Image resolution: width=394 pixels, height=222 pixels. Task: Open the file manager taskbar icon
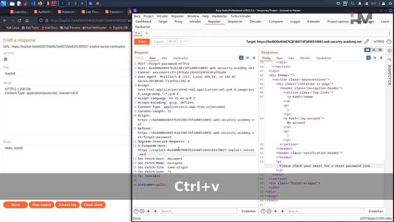click(x=12, y=4)
